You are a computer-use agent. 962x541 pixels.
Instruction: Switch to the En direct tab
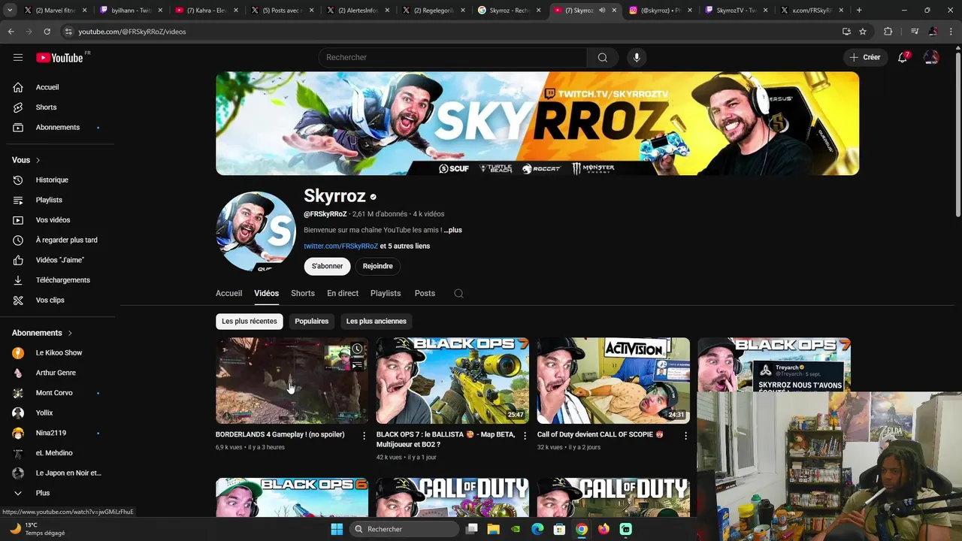(343, 293)
